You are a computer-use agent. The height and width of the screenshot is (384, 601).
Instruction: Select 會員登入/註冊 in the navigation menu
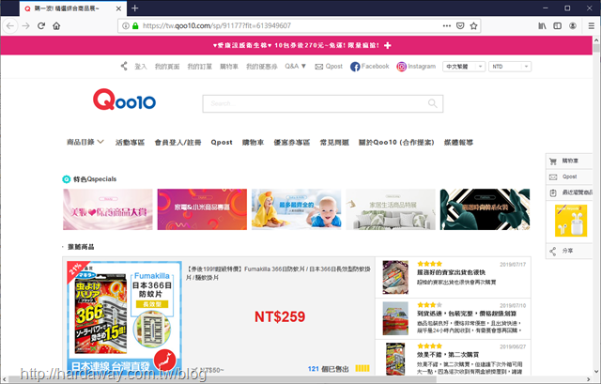[x=177, y=142]
